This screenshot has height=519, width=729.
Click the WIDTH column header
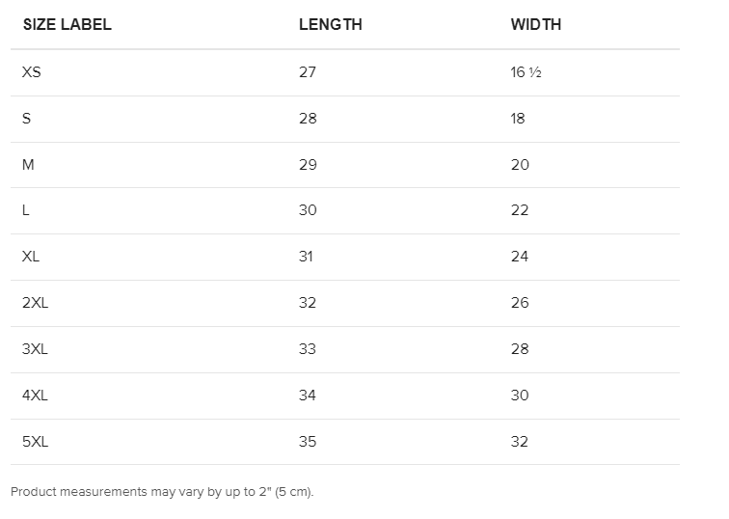[x=535, y=24]
